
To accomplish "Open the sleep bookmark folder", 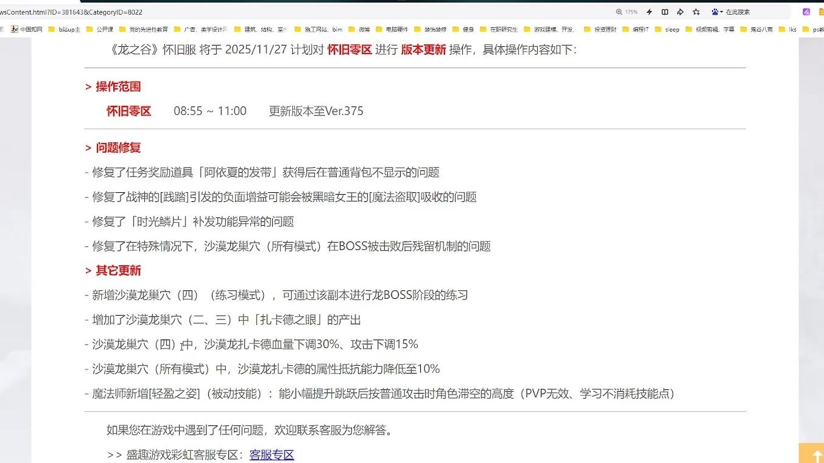I will point(667,29).
